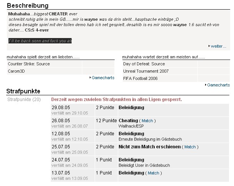This screenshot has height=186, width=234.
Task: Select the Counter Strike: Source game entry
Action: (x=29, y=64)
